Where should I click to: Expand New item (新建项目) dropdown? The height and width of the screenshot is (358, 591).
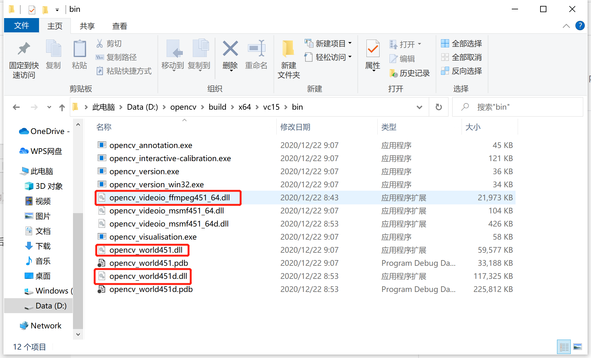coord(350,43)
